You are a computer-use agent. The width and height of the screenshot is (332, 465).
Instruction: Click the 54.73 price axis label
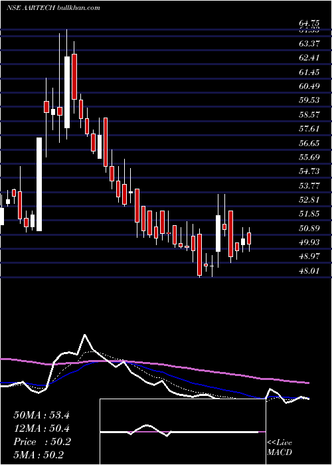(x=309, y=171)
